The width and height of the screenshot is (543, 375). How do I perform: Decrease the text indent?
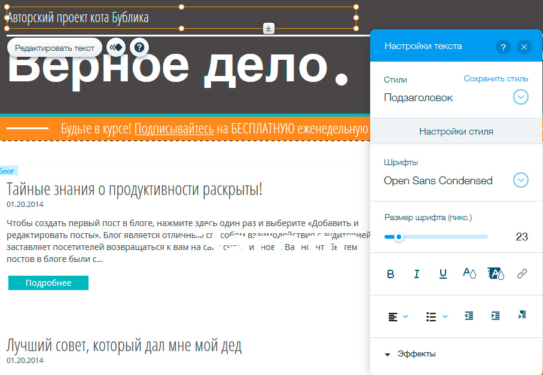coord(469,316)
